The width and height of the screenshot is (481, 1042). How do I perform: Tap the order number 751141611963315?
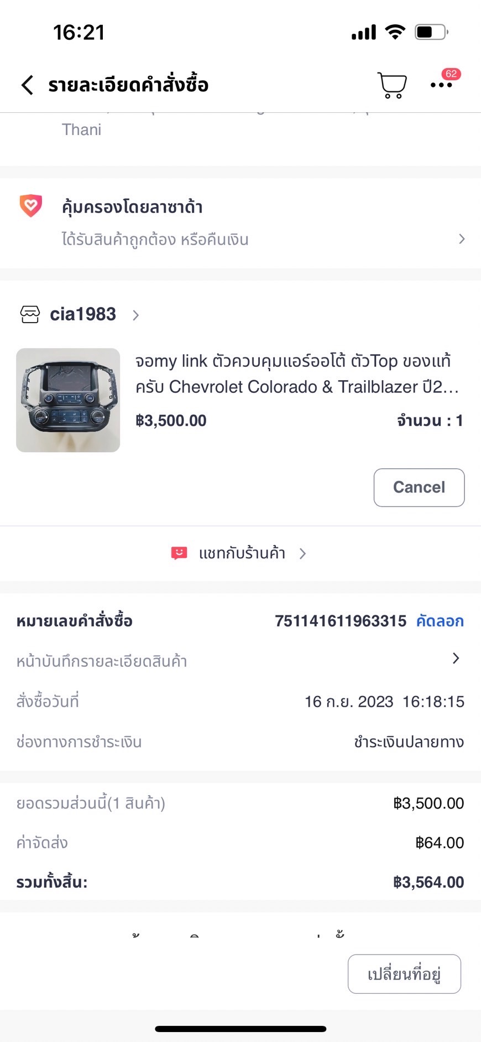click(x=340, y=621)
